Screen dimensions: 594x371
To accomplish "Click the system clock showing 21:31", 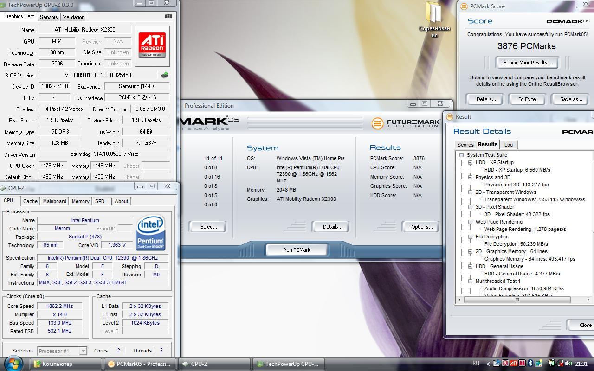I will (581, 364).
